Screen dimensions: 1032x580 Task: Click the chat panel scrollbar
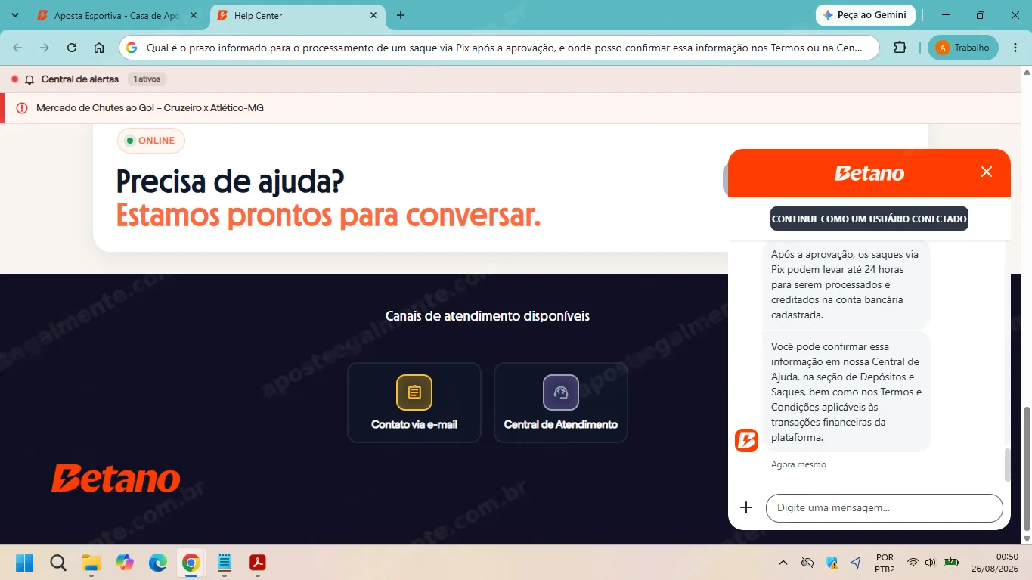pyautogui.click(x=1007, y=464)
